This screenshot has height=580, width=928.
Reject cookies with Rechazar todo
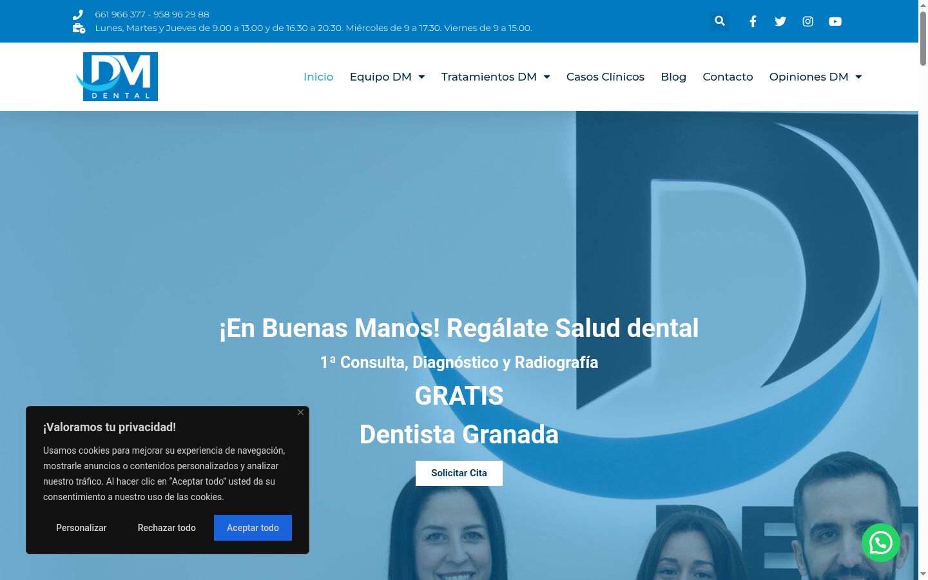166,528
